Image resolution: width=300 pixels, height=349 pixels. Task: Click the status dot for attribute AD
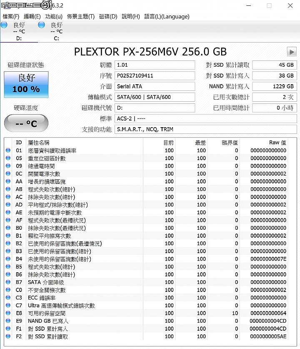coord(8,205)
